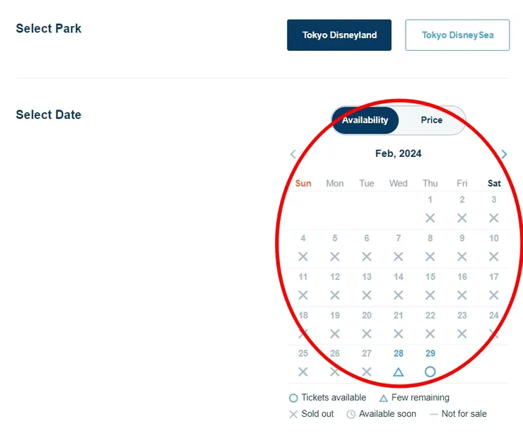
Task: Click the circle icon under February 29
Action: click(430, 372)
